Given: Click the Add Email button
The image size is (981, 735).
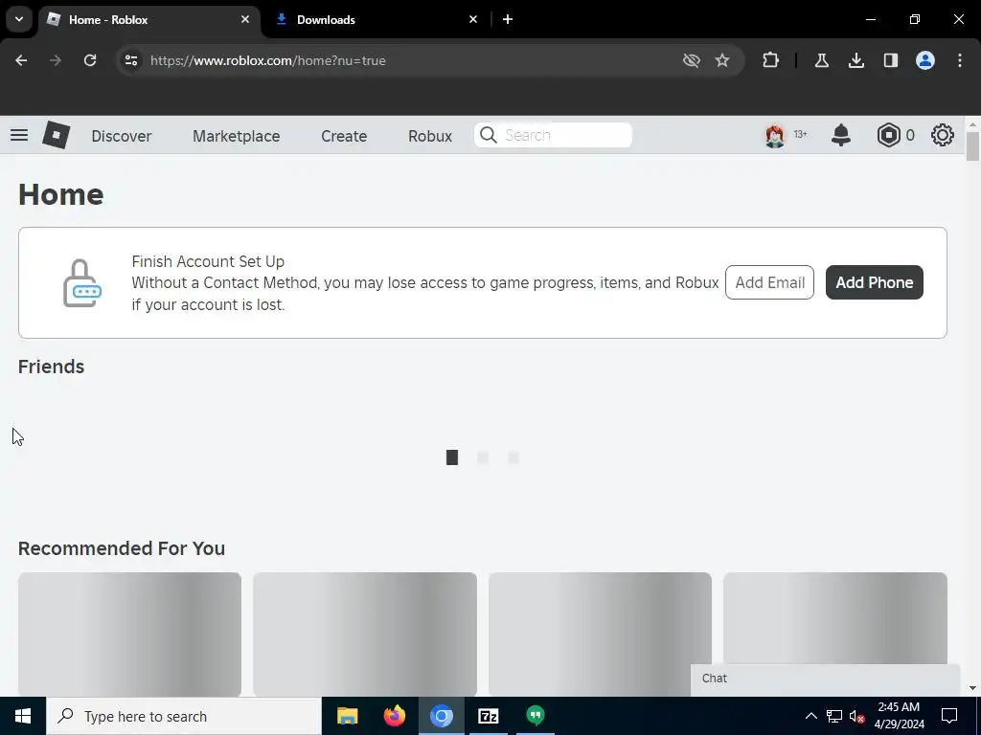Looking at the screenshot, I should click(769, 282).
